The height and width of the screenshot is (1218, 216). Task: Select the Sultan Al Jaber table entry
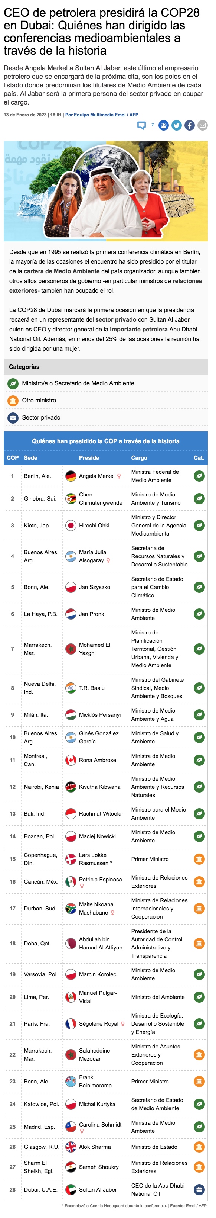[x=98, y=1190]
